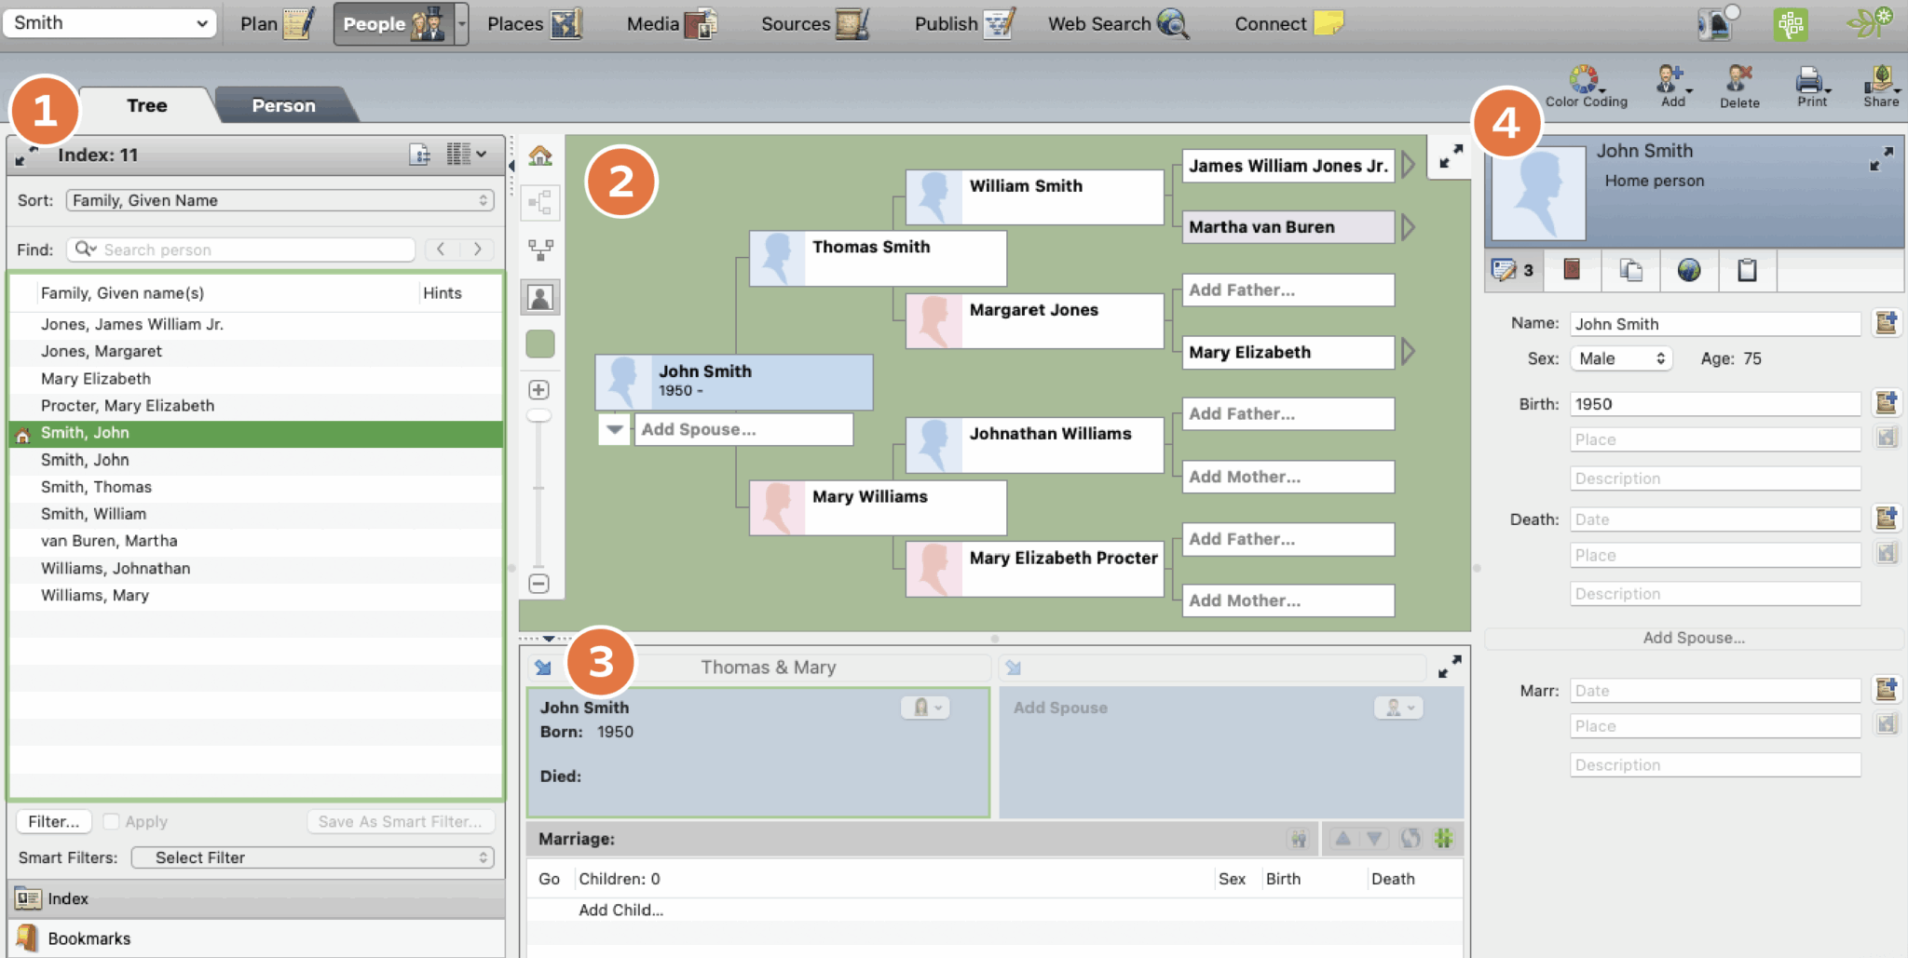Click the Home person icon in tree toolbar
Viewport: 1908px width, 958px height.
[540, 155]
